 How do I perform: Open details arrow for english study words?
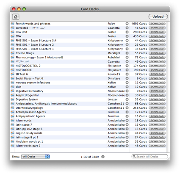coord(127,133)
